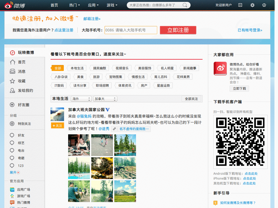Open the mail envelope icon in the top bar

[x=240, y=5]
